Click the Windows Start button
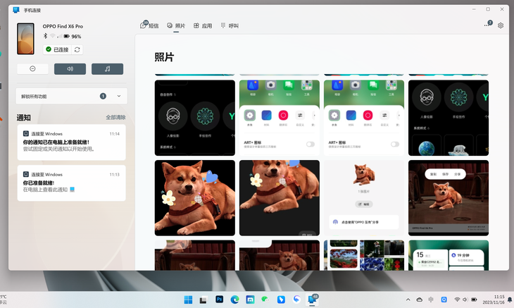The width and height of the screenshot is (514, 308). (189, 300)
